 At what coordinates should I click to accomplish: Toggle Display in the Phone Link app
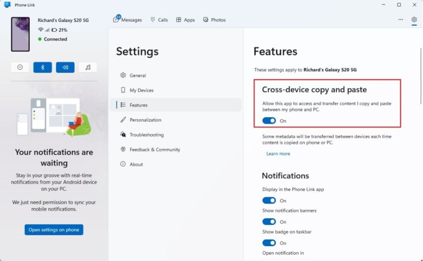click(269, 201)
